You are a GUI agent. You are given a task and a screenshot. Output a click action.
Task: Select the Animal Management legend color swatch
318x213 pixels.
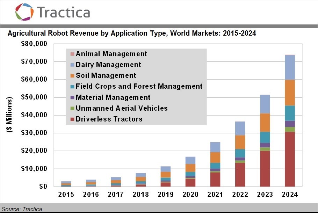click(72, 54)
